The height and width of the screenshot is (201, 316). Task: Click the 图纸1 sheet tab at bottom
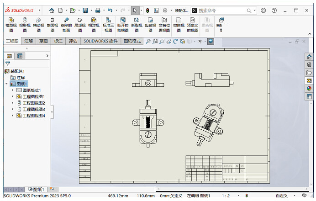click(x=37, y=189)
